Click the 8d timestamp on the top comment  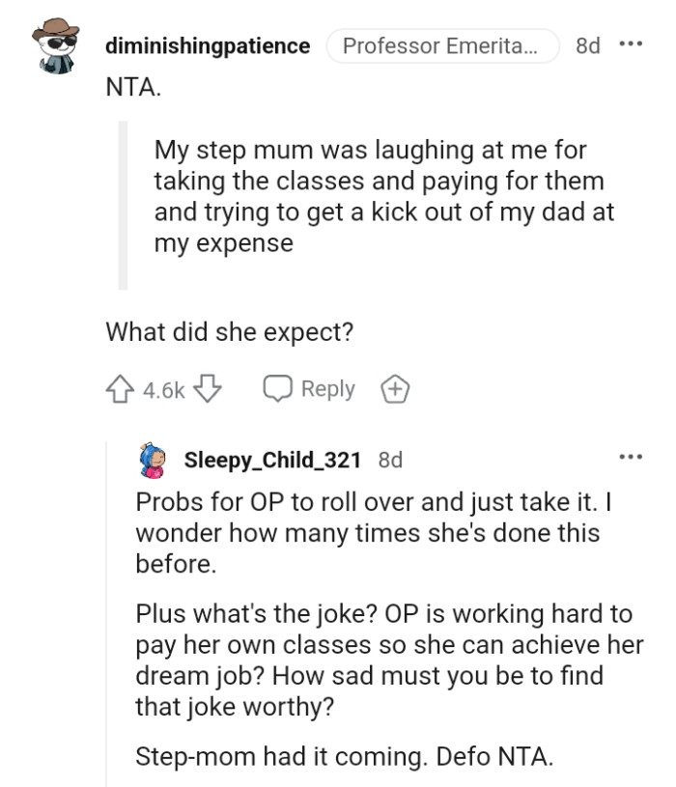(586, 45)
